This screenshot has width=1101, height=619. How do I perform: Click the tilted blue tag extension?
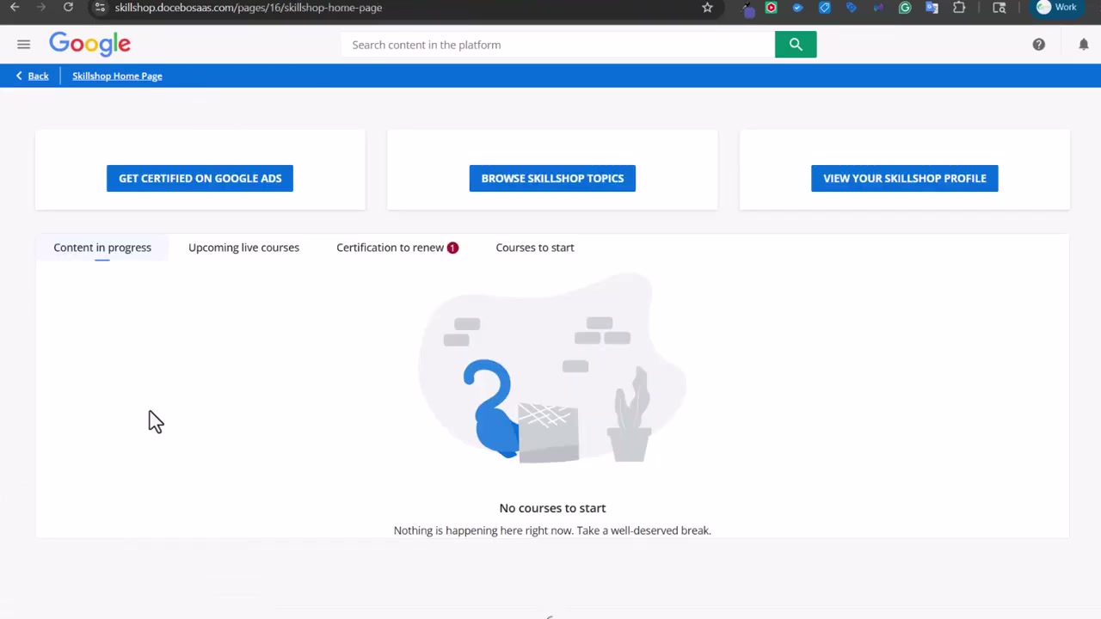(x=851, y=8)
